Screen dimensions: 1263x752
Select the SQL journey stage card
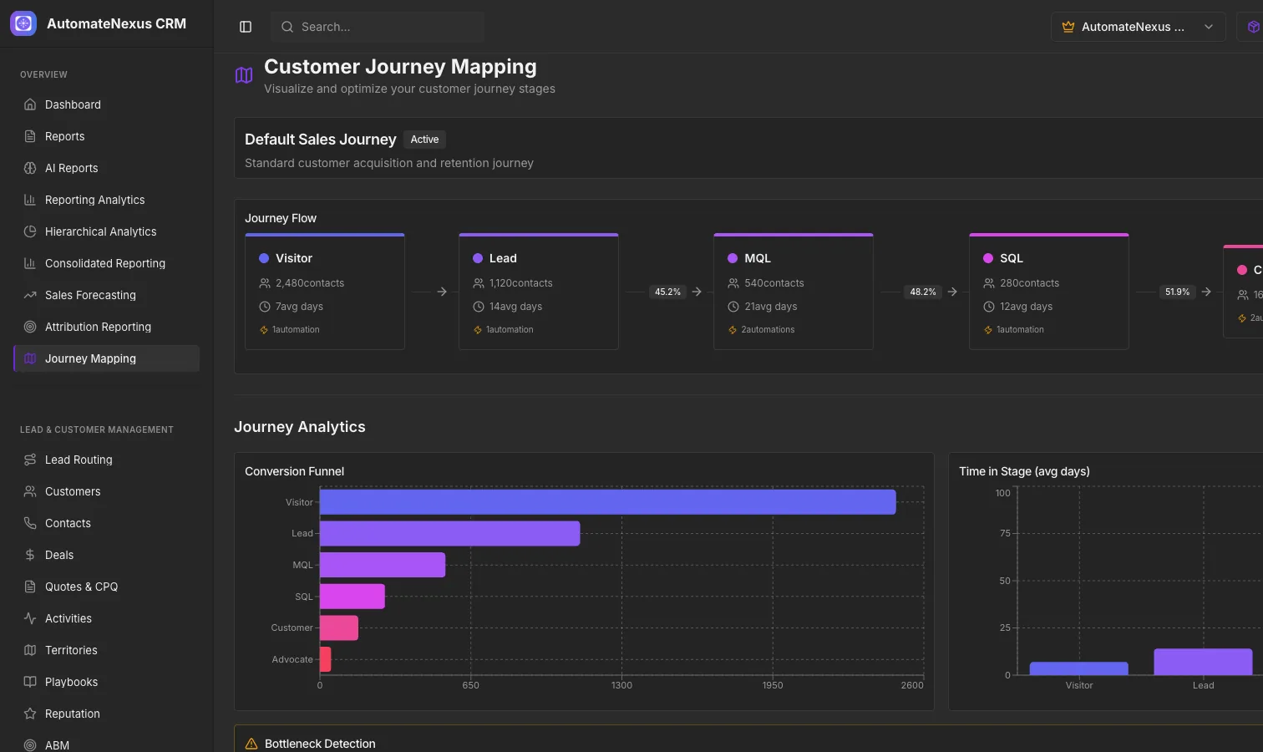click(x=1049, y=292)
